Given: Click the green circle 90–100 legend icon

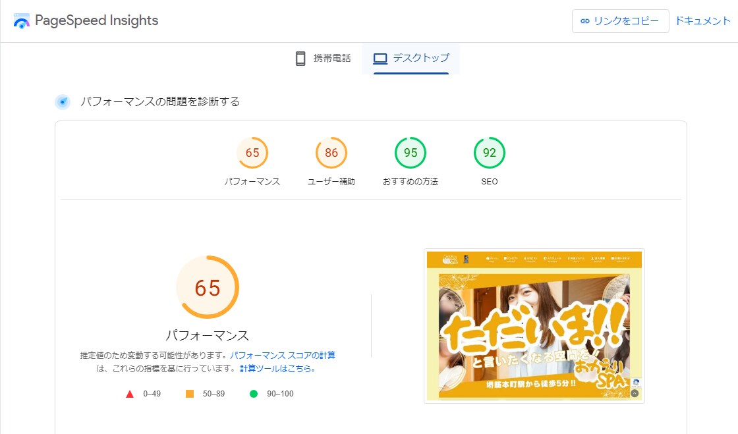Looking at the screenshot, I should click(x=254, y=394).
